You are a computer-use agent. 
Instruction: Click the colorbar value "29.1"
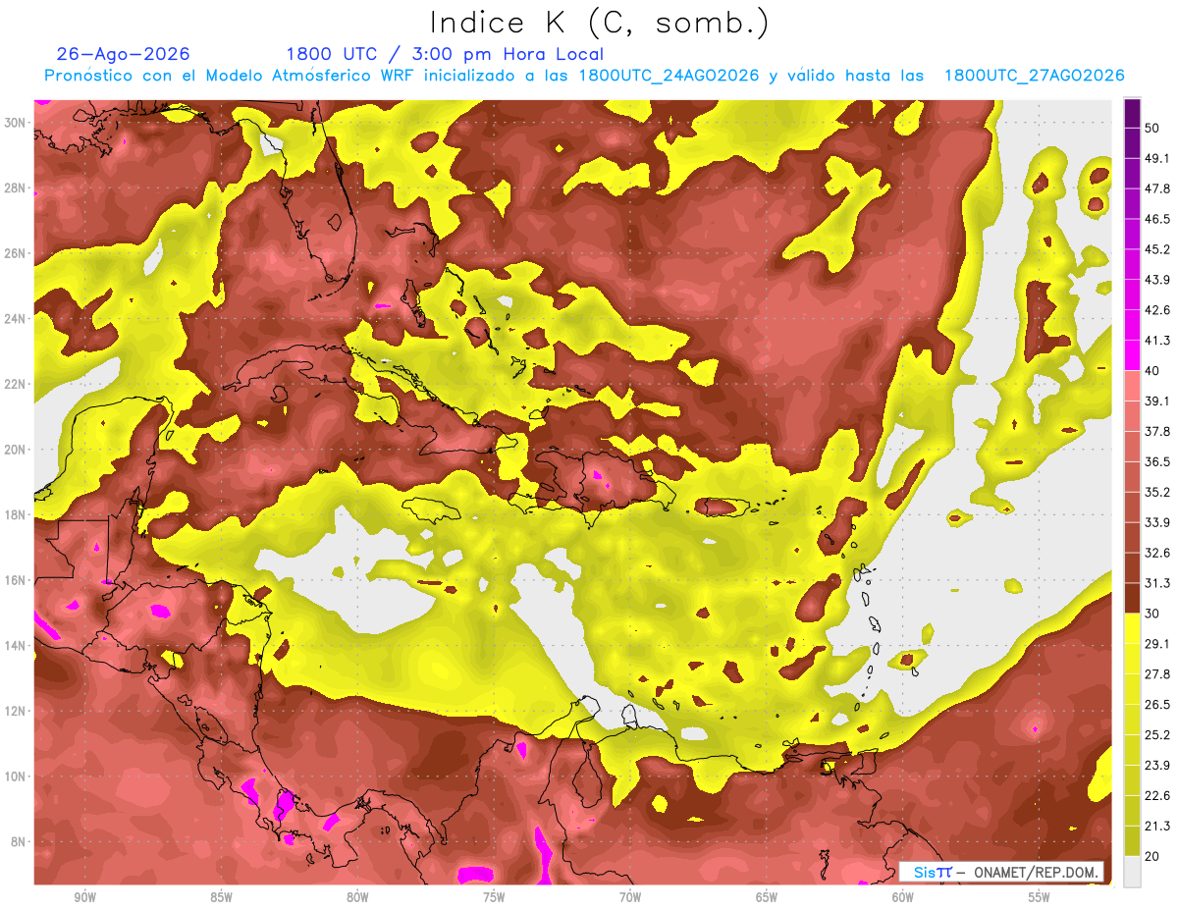pos(1157,644)
